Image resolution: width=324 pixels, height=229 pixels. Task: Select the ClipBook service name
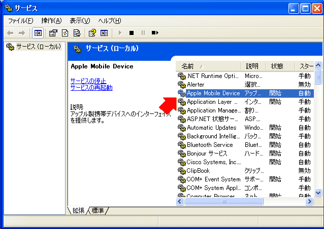pyautogui.click(x=198, y=171)
